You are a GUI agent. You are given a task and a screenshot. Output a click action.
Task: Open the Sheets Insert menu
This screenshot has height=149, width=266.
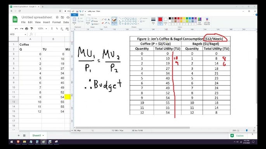tap(47, 22)
